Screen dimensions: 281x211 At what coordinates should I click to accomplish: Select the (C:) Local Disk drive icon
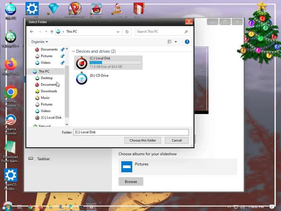(82, 63)
